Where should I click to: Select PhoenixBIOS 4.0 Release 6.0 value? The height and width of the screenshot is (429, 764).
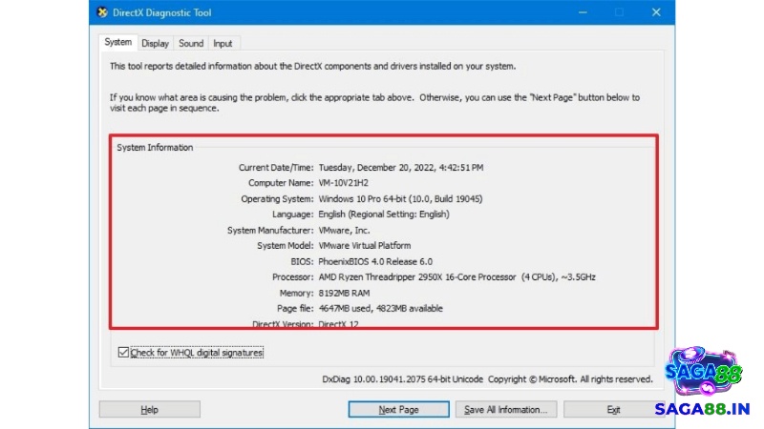[x=375, y=261]
